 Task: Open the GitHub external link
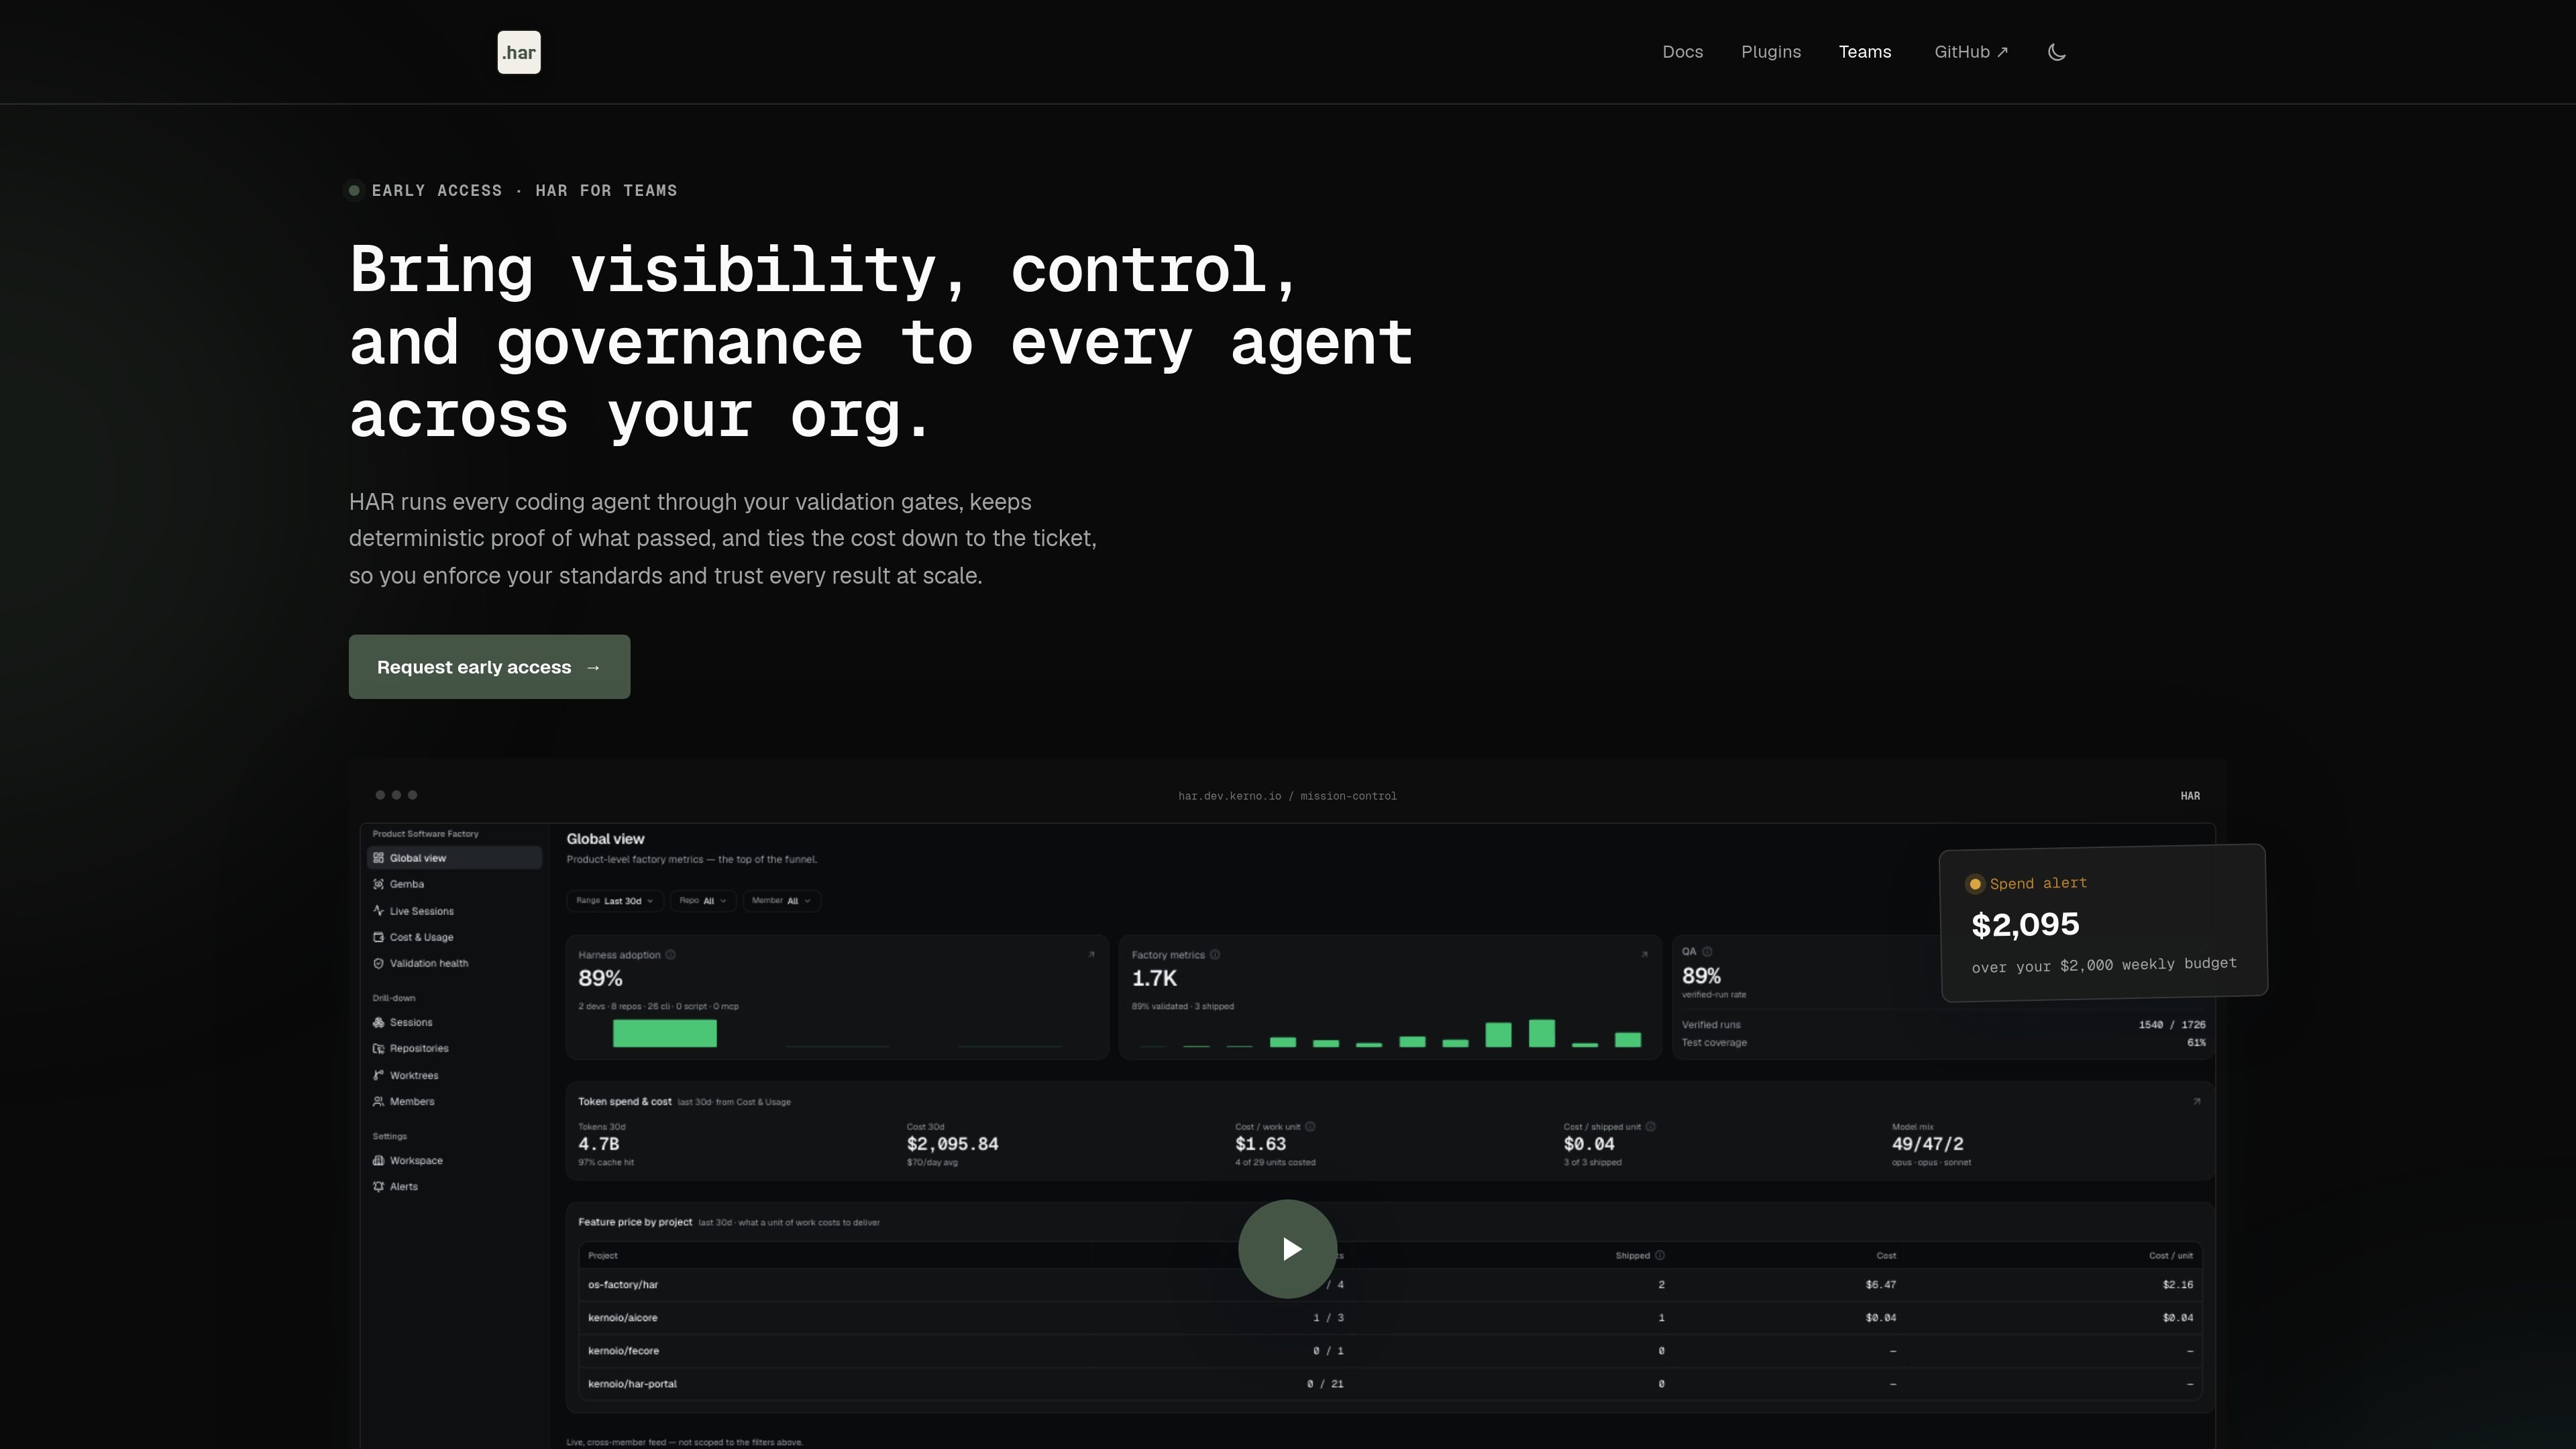(x=1971, y=52)
